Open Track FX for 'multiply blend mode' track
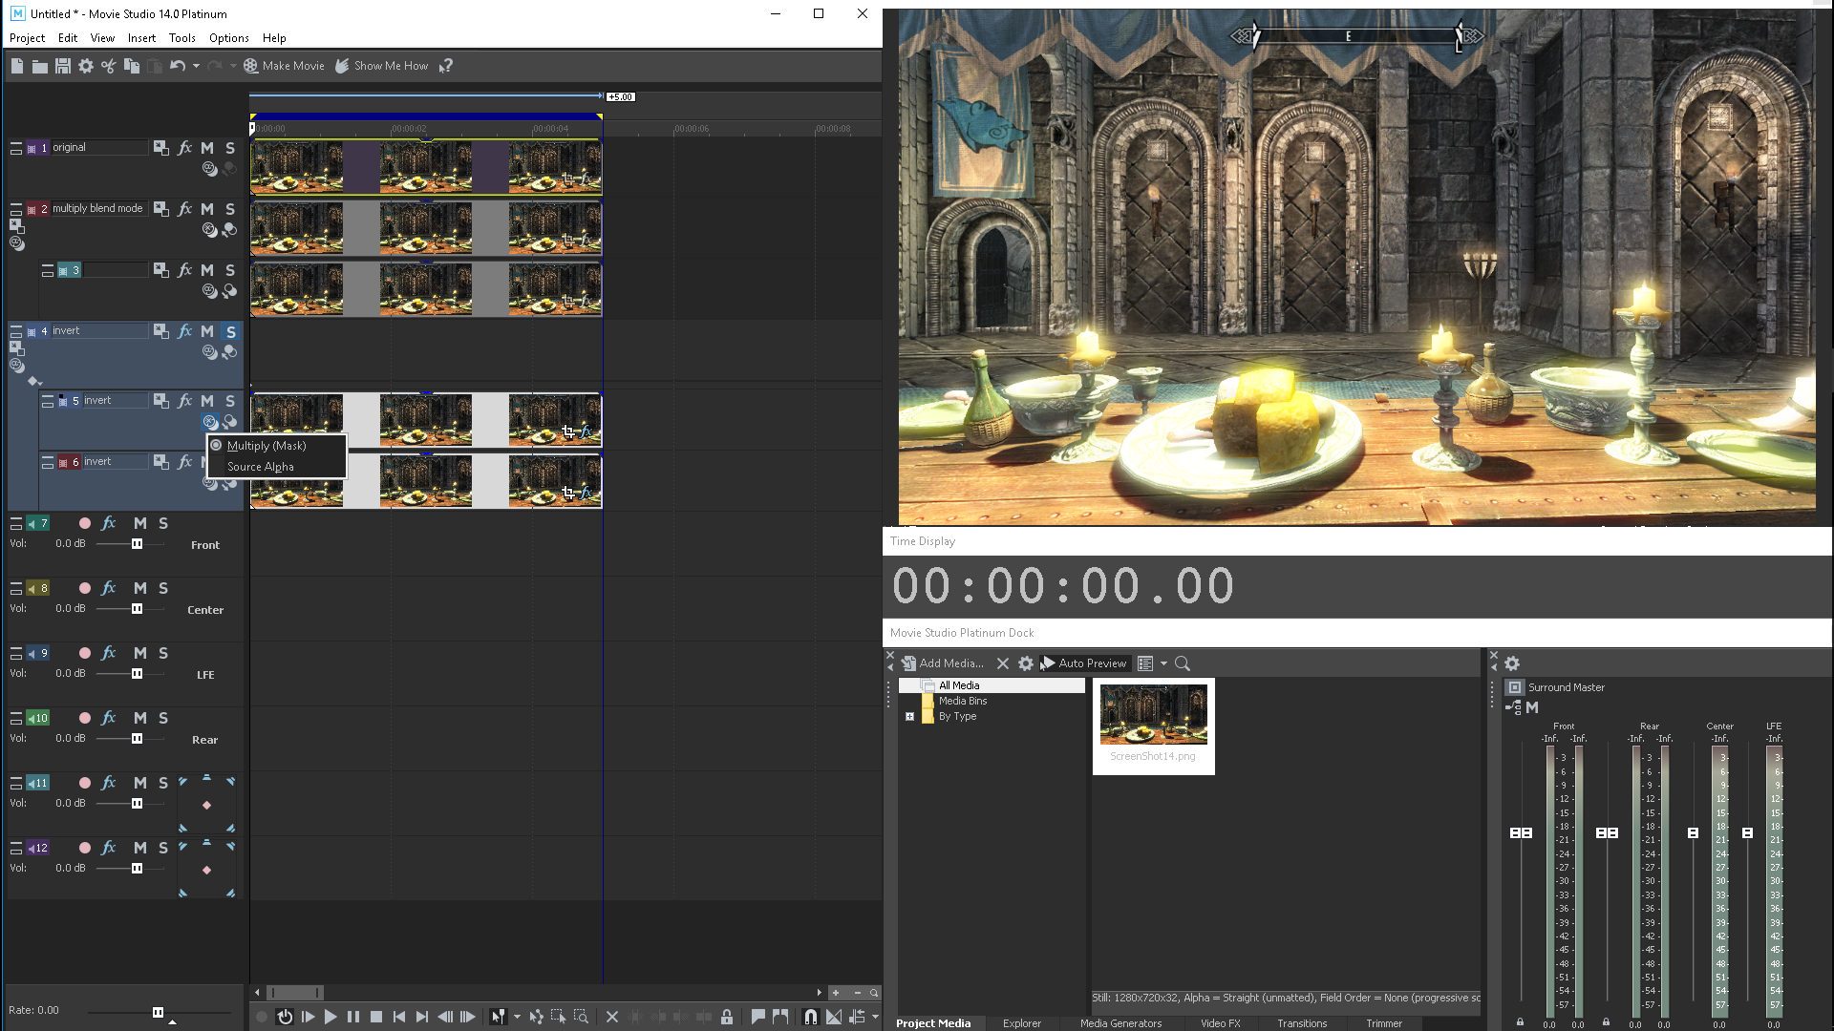This screenshot has height=1031, width=1834. [184, 209]
